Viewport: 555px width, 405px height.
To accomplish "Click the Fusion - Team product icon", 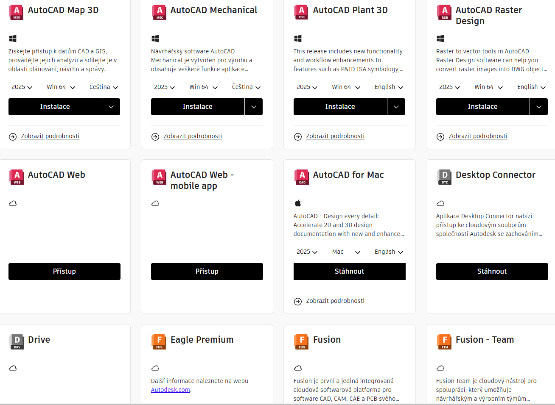I will coord(444,342).
